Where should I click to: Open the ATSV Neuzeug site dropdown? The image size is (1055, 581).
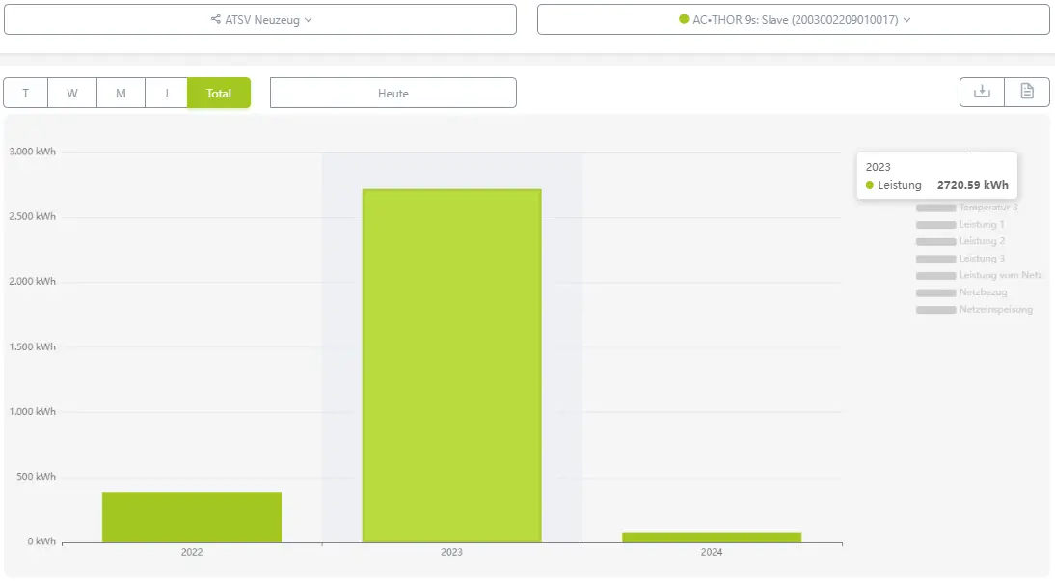[259, 19]
